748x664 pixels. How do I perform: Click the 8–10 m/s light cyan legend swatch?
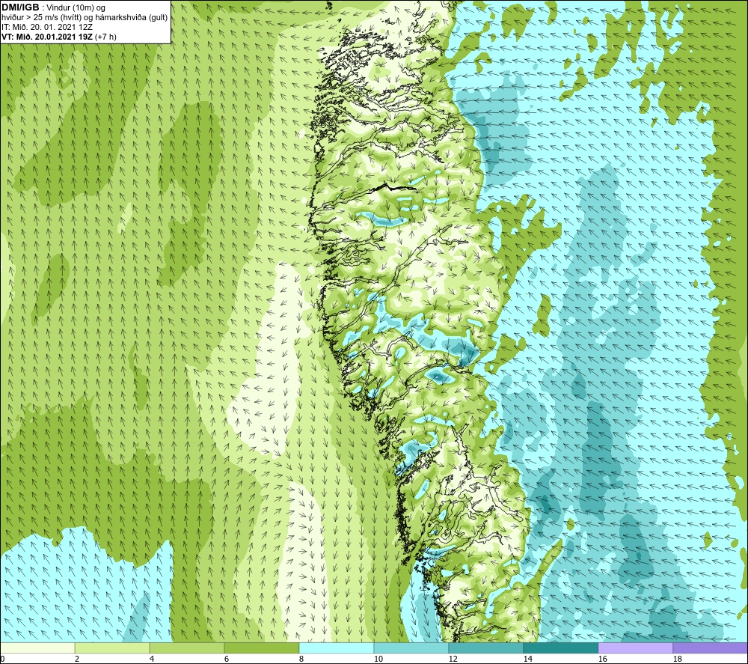337,648
